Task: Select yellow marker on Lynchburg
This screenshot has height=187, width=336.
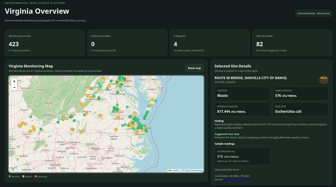Action: point(86,113)
